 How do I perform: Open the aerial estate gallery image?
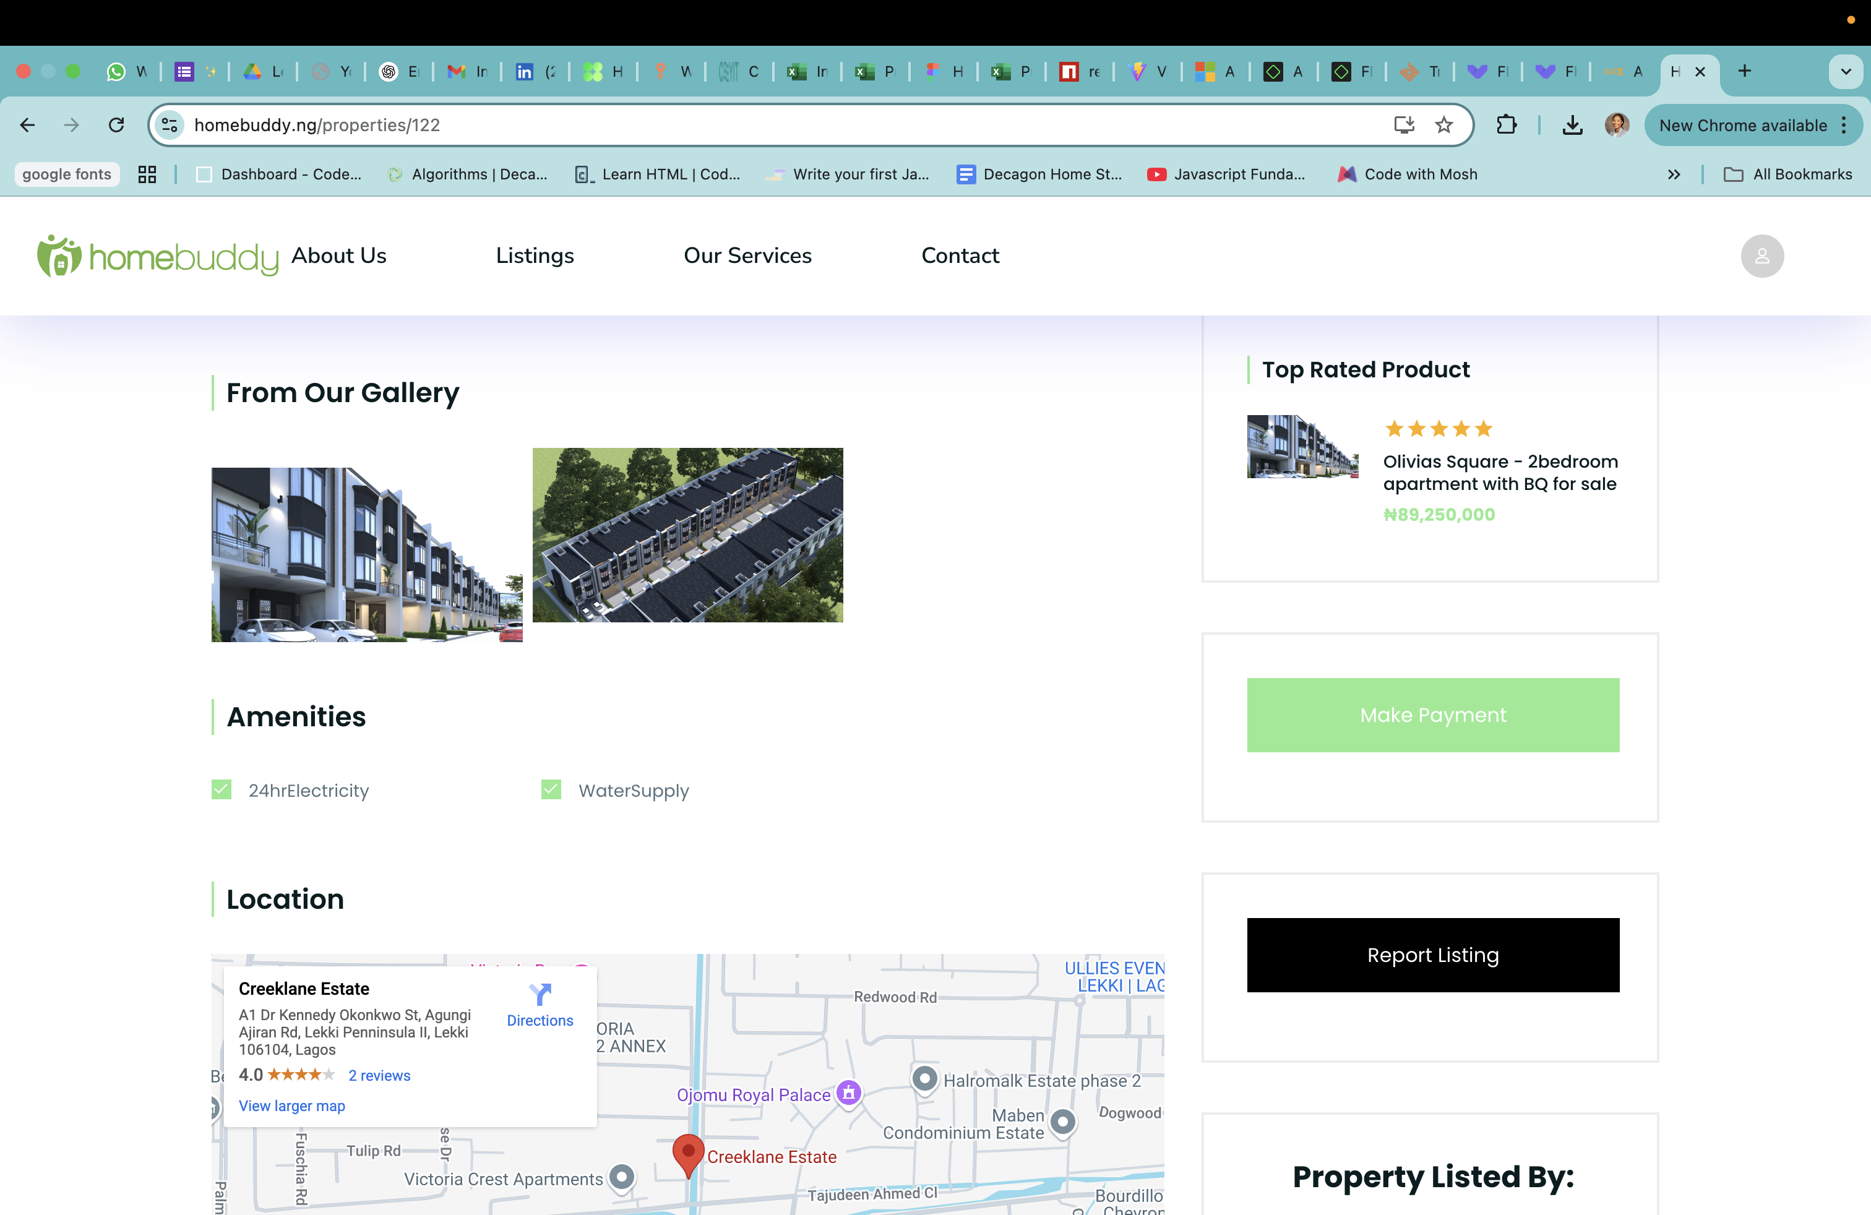tap(687, 535)
